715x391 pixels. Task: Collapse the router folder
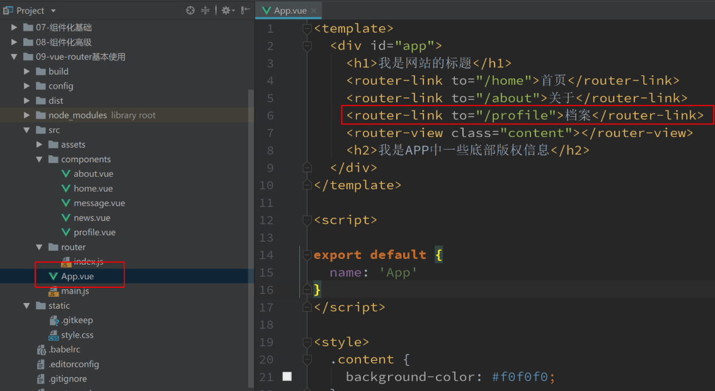(39, 246)
